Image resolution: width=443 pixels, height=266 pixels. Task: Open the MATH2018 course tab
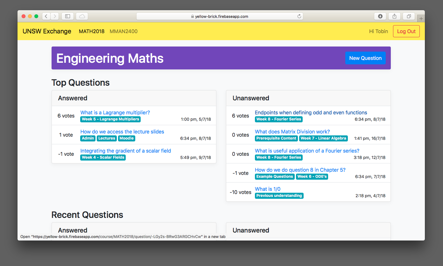(x=92, y=31)
